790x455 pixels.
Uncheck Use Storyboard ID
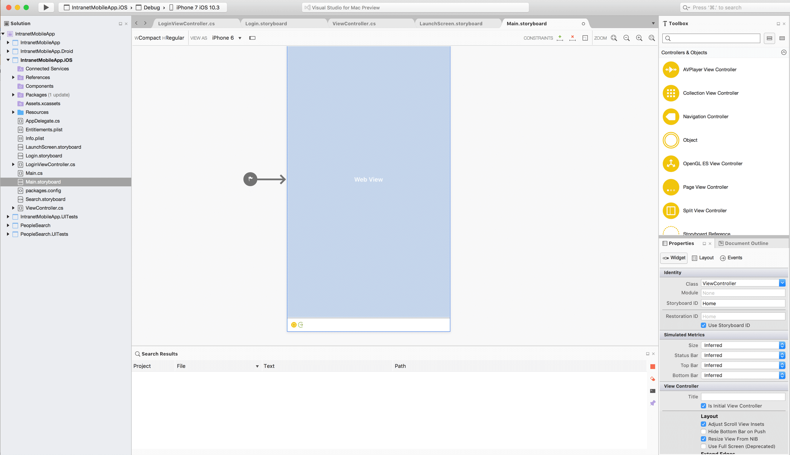point(703,325)
